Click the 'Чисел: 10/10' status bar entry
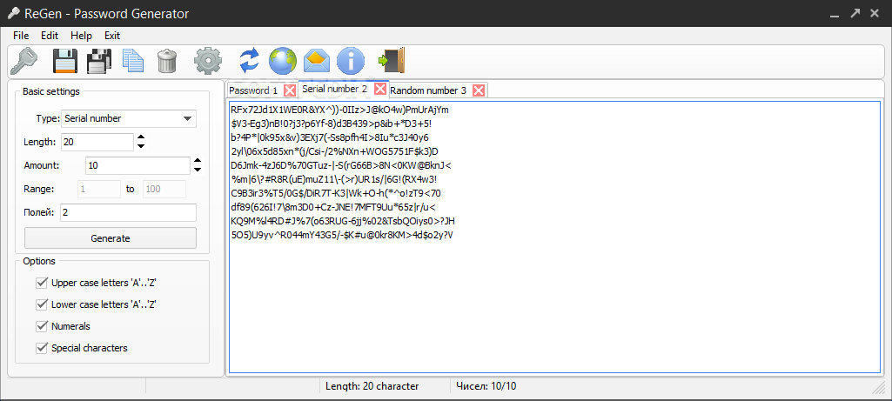The height and width of the screenshot is (401, 892). (x=486, y=386)
